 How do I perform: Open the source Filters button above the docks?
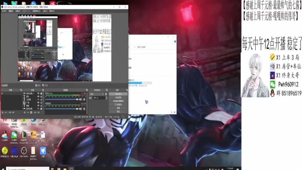coord(45,85)
